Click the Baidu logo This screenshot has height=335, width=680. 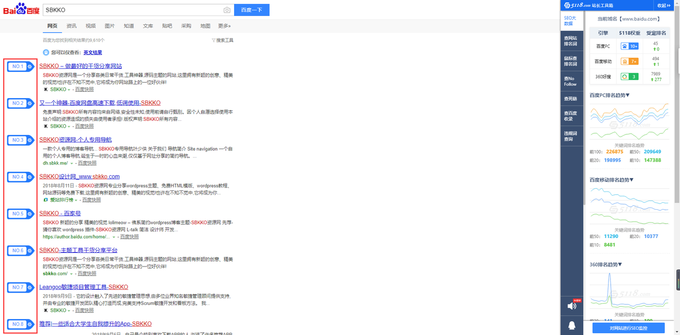(x=21, y=10)
